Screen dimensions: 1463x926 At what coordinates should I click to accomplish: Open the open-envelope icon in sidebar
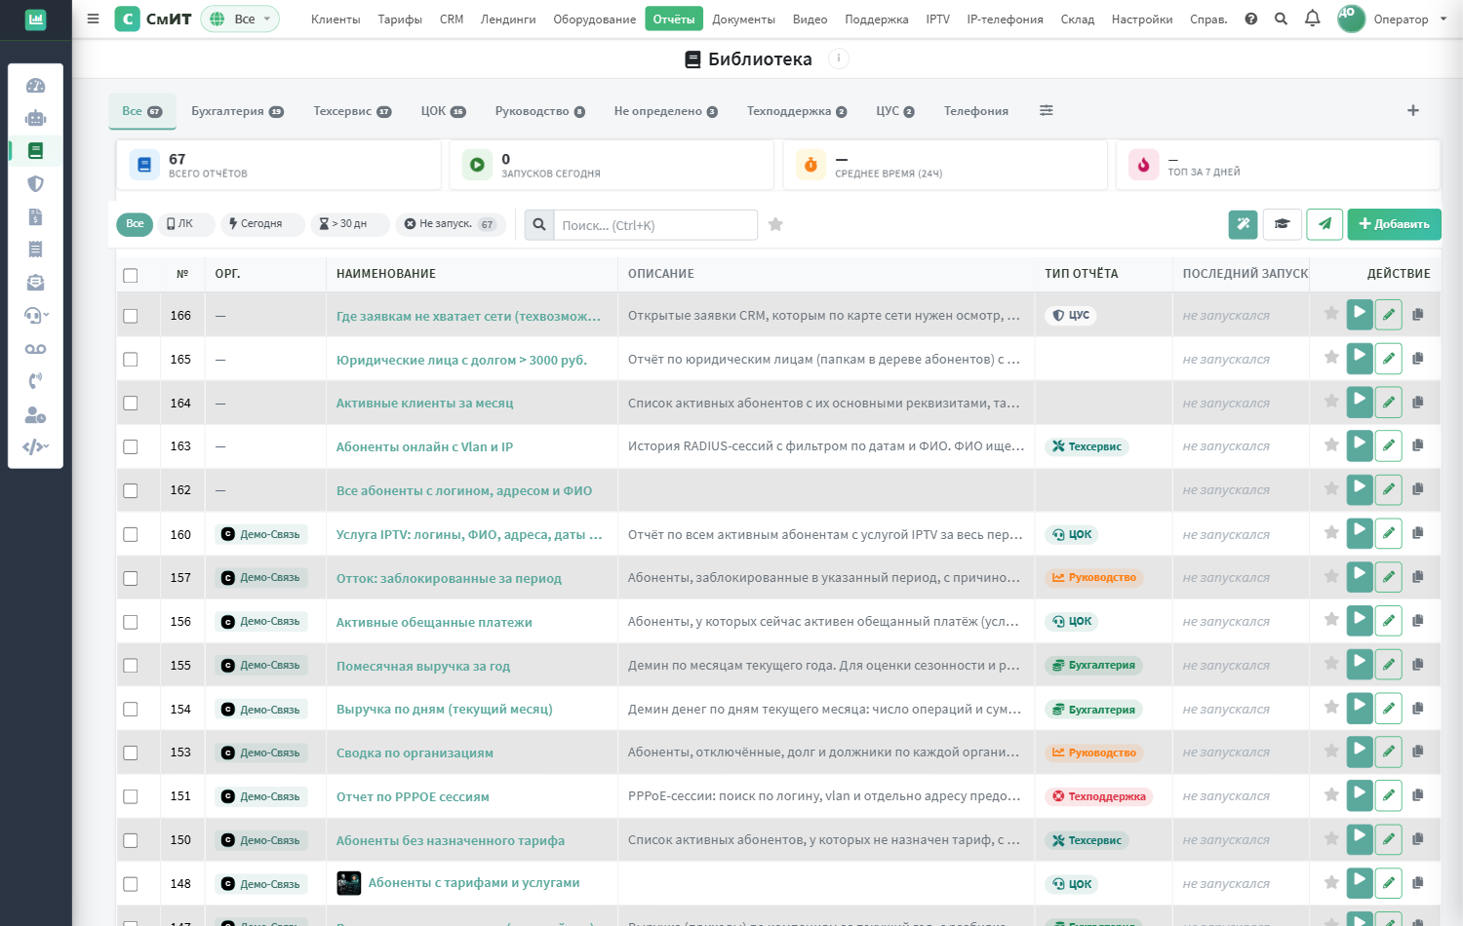coord(35,283)
